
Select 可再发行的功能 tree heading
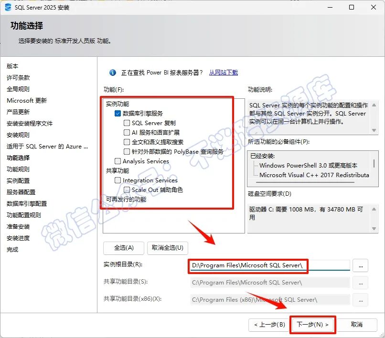(x=126, y=199)
